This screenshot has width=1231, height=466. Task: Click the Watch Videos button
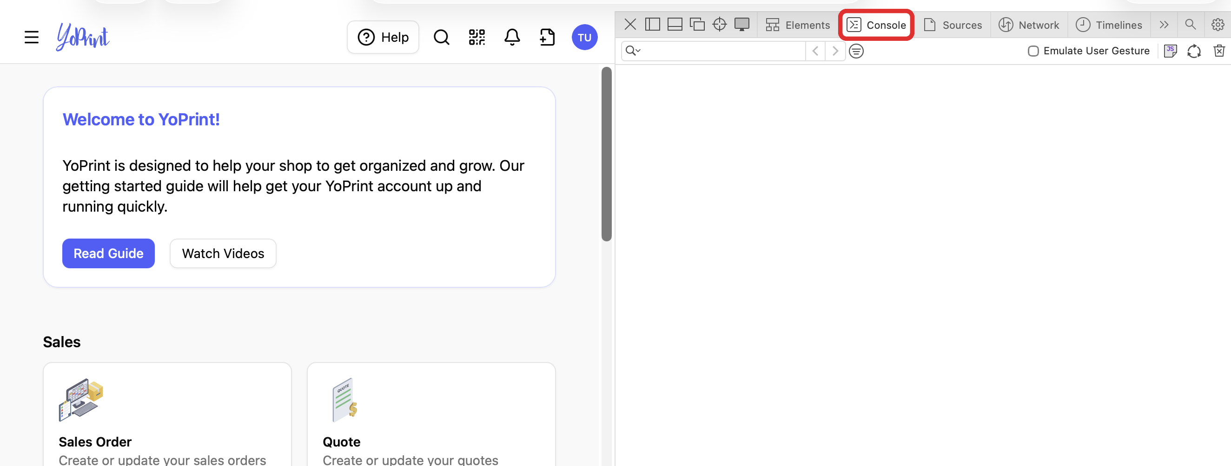tap(223, 253)
